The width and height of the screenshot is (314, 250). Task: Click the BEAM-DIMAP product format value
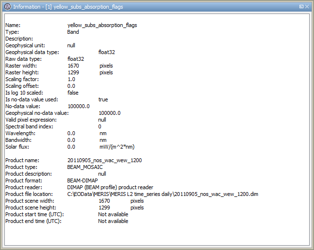click(82, 181)
